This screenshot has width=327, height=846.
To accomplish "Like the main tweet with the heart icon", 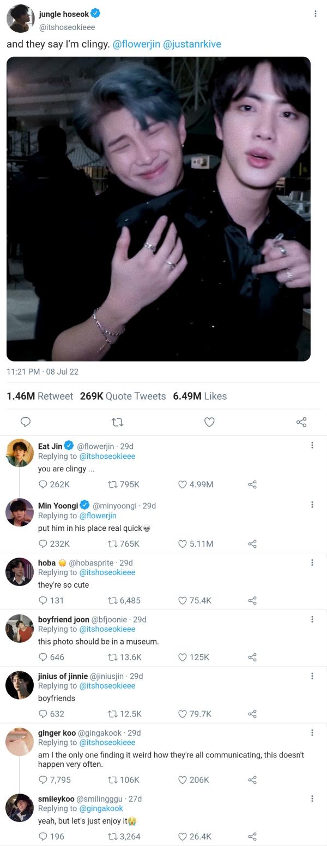I will coord(209,422).
